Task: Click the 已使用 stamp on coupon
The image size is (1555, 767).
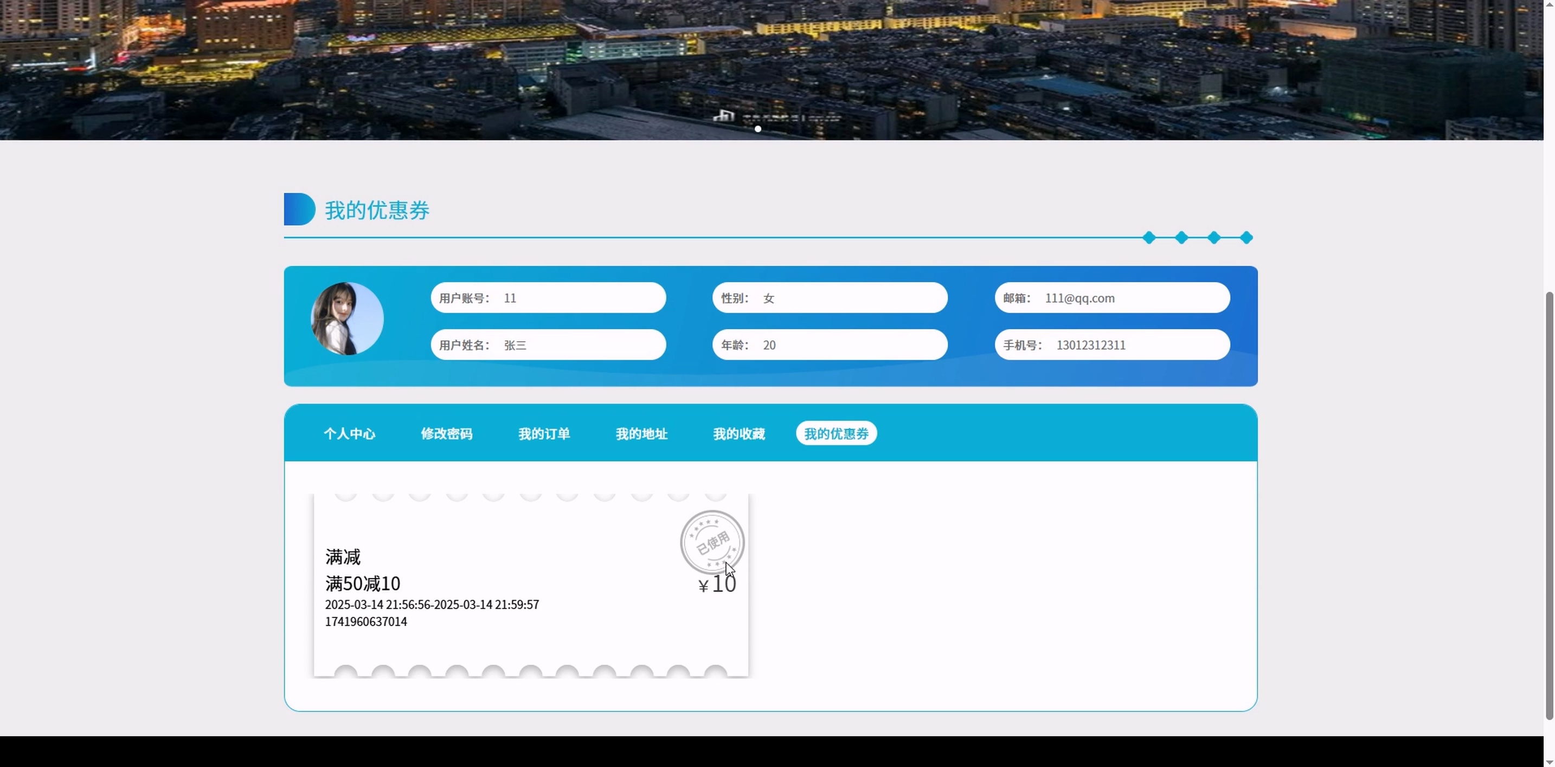Action: 712,542
